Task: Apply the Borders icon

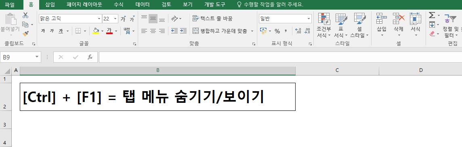Action: pos(78,31)
